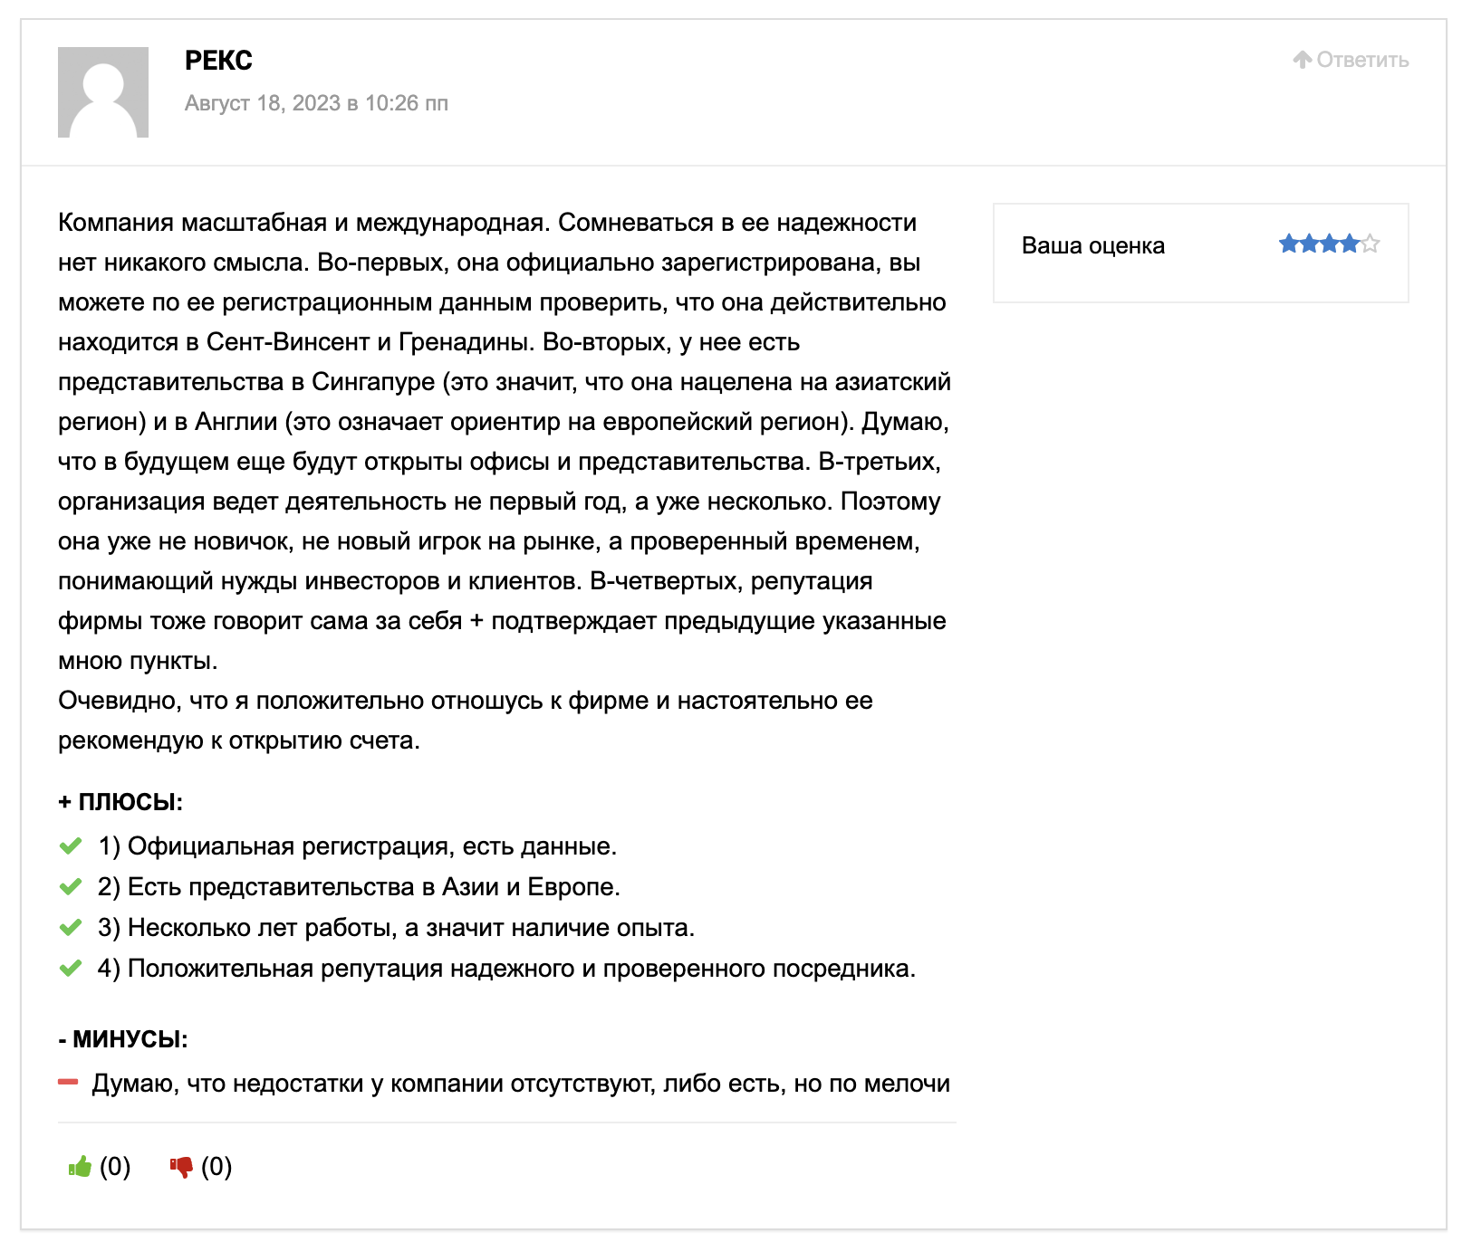1462x1242 pixels.
Task: Click the red thumbs-down dislike icon
Action: (x=181, y=1167)
